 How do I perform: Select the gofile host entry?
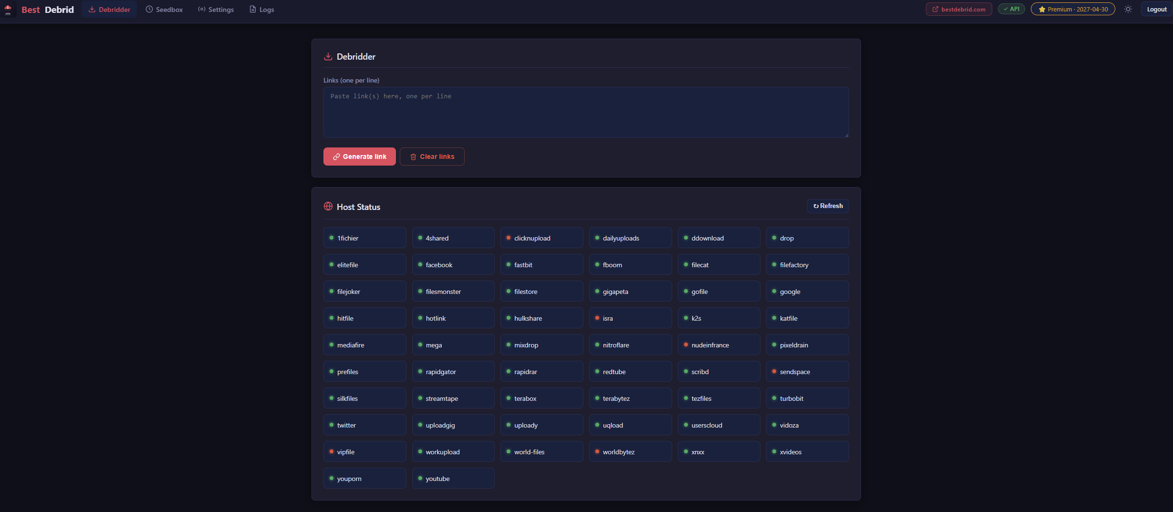click(x=719, y=291)
